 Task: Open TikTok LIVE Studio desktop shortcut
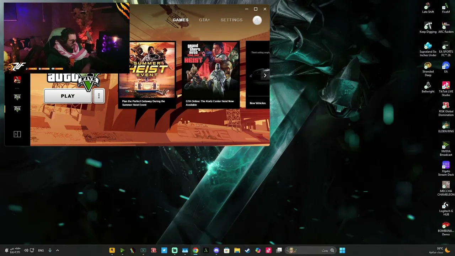tap(446, 89)
